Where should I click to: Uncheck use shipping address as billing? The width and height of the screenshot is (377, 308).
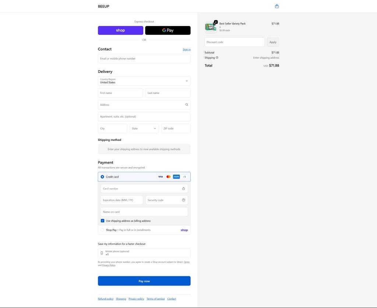(103, 221)
